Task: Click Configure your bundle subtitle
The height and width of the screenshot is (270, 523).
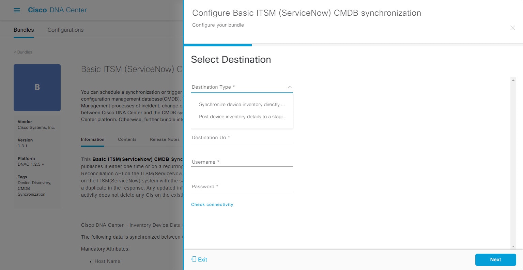Action: click(218, 25)
